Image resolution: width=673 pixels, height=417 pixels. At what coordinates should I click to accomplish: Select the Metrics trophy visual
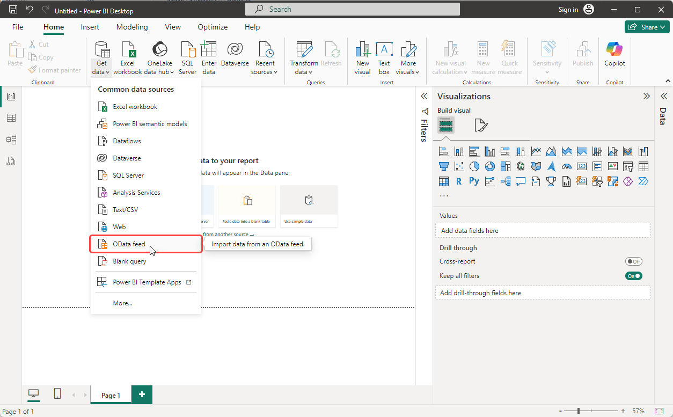tap(551, 181)
